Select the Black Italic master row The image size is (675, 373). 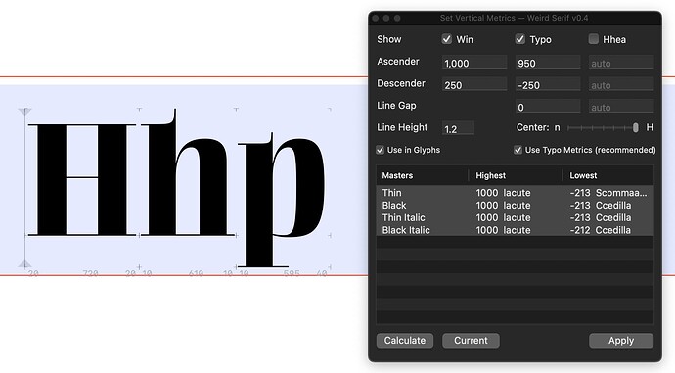click(x=515, y=230)
